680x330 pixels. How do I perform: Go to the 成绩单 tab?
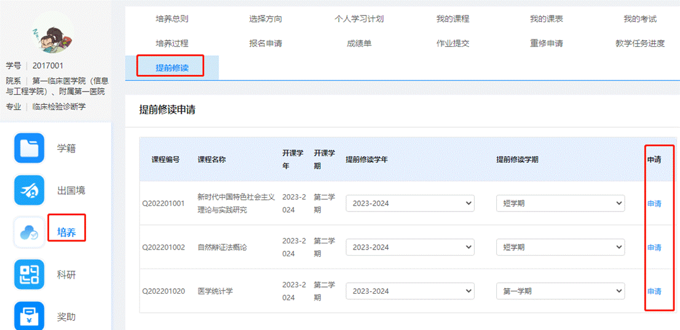(359, 44)
